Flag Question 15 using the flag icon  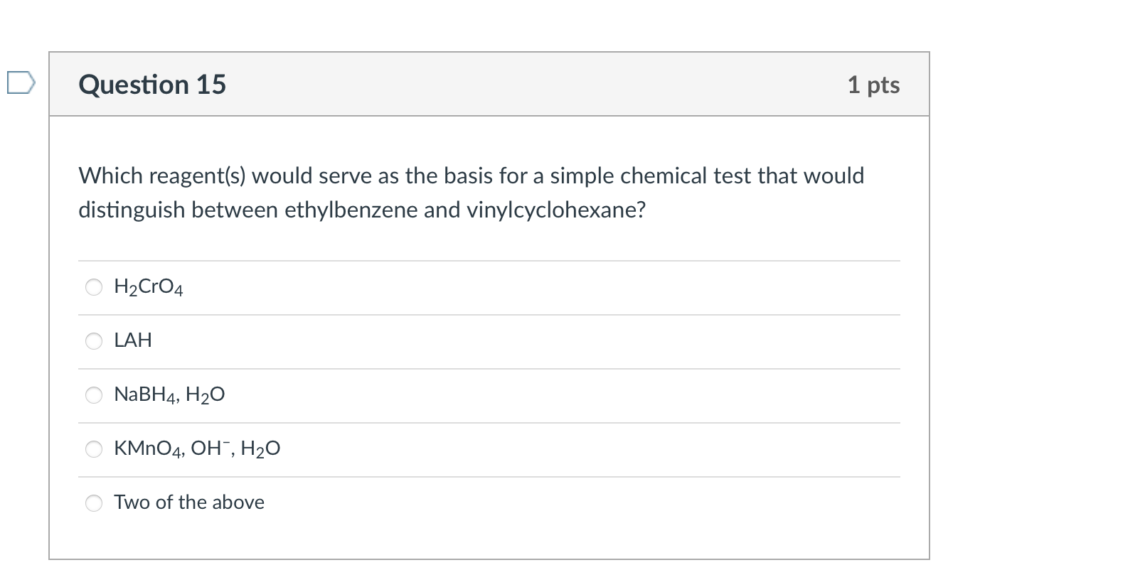click(20, 82)
